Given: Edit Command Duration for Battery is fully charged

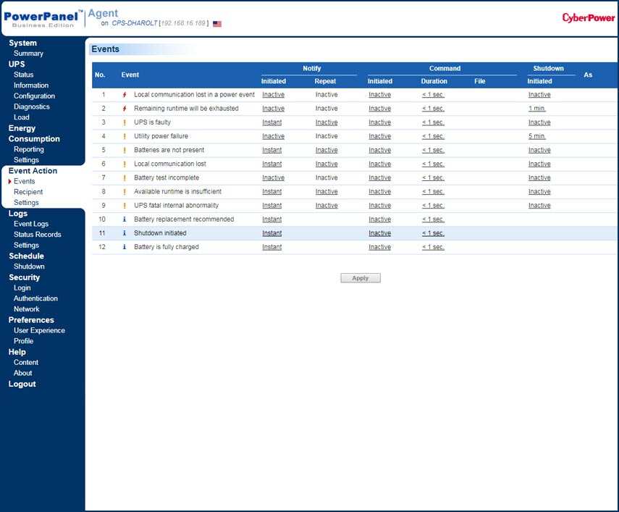Looking at the screenshot, I should click(x=433, y=247).
